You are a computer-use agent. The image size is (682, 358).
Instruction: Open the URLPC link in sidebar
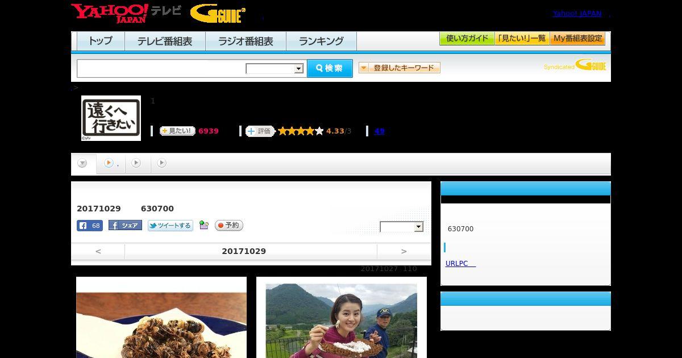pyautogui.click(x=460, y=264)
